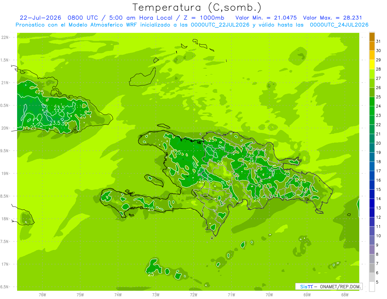Pick legend swatch between 26 and 27
This screenshot has width=387, height=299.
point(372,83)
